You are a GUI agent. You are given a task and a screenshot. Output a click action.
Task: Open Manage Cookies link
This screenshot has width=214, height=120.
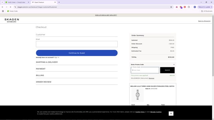156,112
